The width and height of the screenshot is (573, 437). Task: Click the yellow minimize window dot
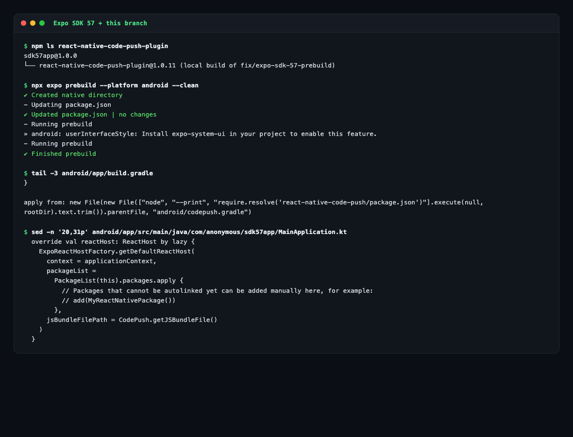pos(33,23)
